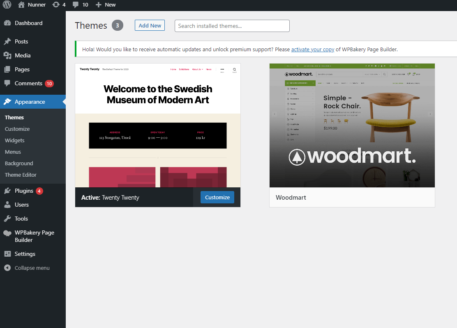This screenshot has width=457, height=328.
Task: Click the Media icon in sidebar
Action: 7,55
